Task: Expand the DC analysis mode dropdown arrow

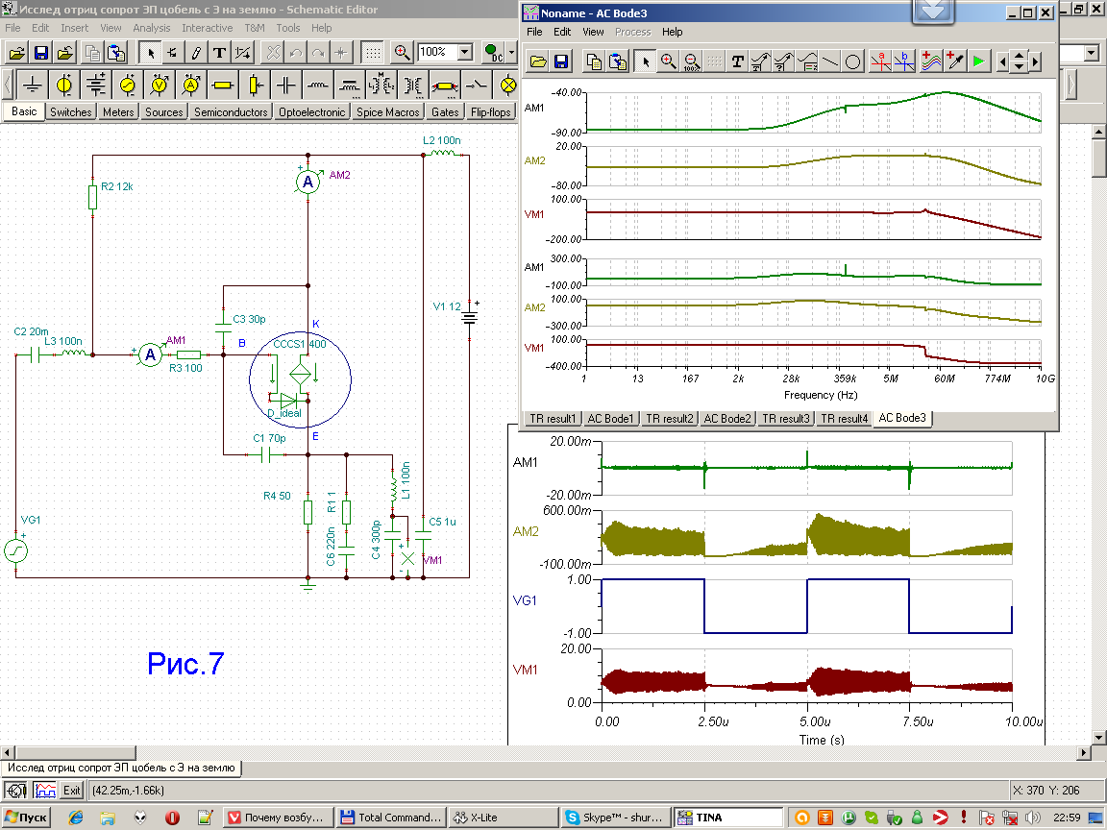Action: [x=511, y=52]
